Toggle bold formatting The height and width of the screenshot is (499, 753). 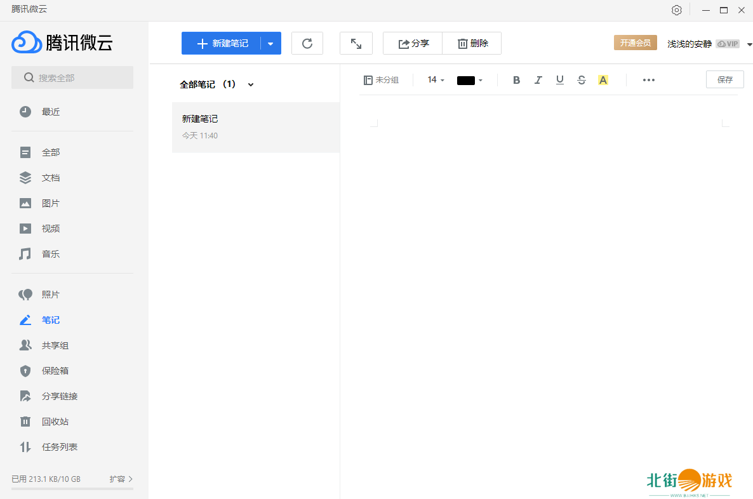516,80
